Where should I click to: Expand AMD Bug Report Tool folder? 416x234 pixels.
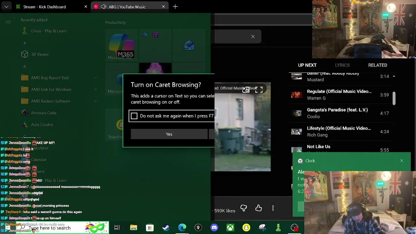(96, 78)
